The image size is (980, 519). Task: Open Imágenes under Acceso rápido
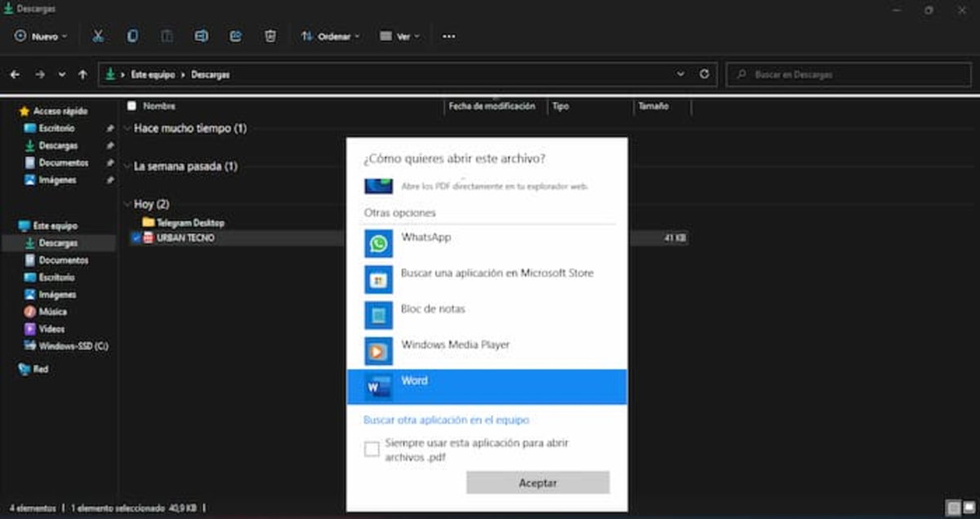51,180
